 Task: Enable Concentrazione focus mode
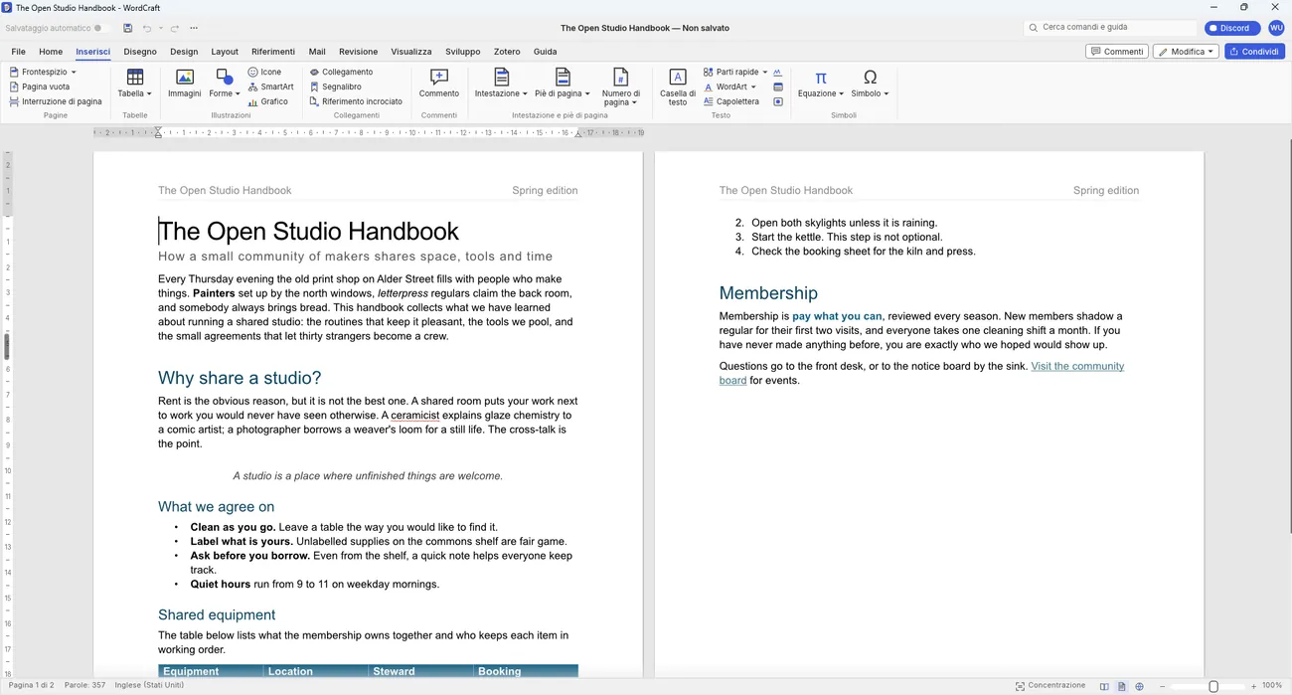point(1050,686)
